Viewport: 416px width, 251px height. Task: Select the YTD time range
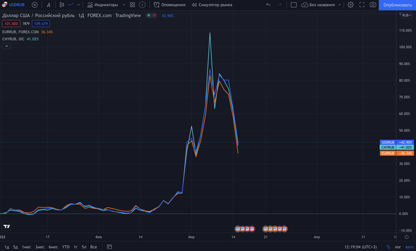coord(65,247)
